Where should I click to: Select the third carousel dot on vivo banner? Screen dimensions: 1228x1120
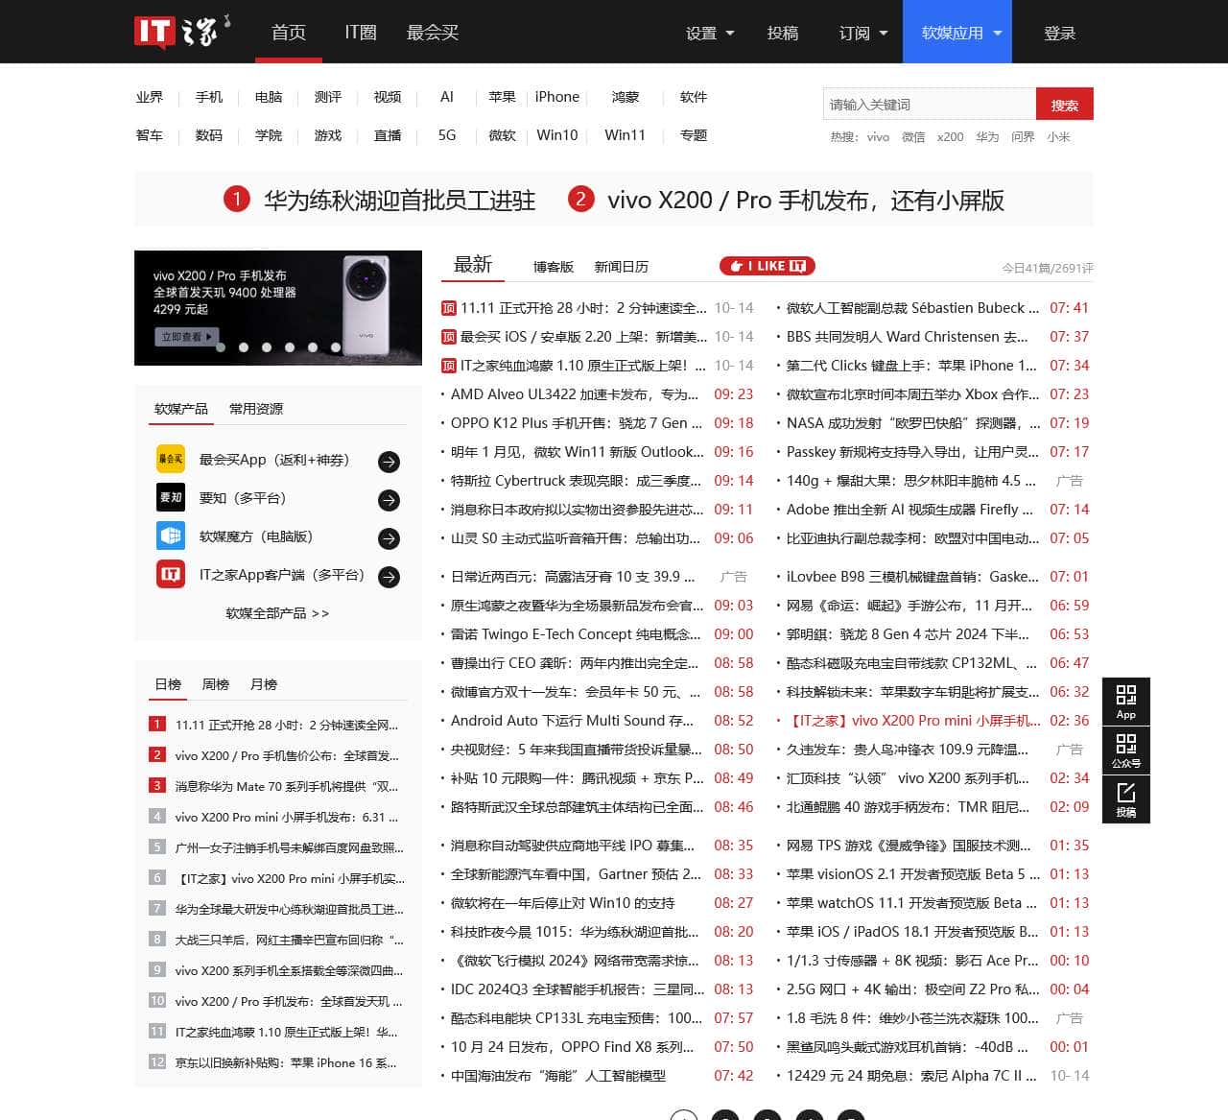coord(267,347)
